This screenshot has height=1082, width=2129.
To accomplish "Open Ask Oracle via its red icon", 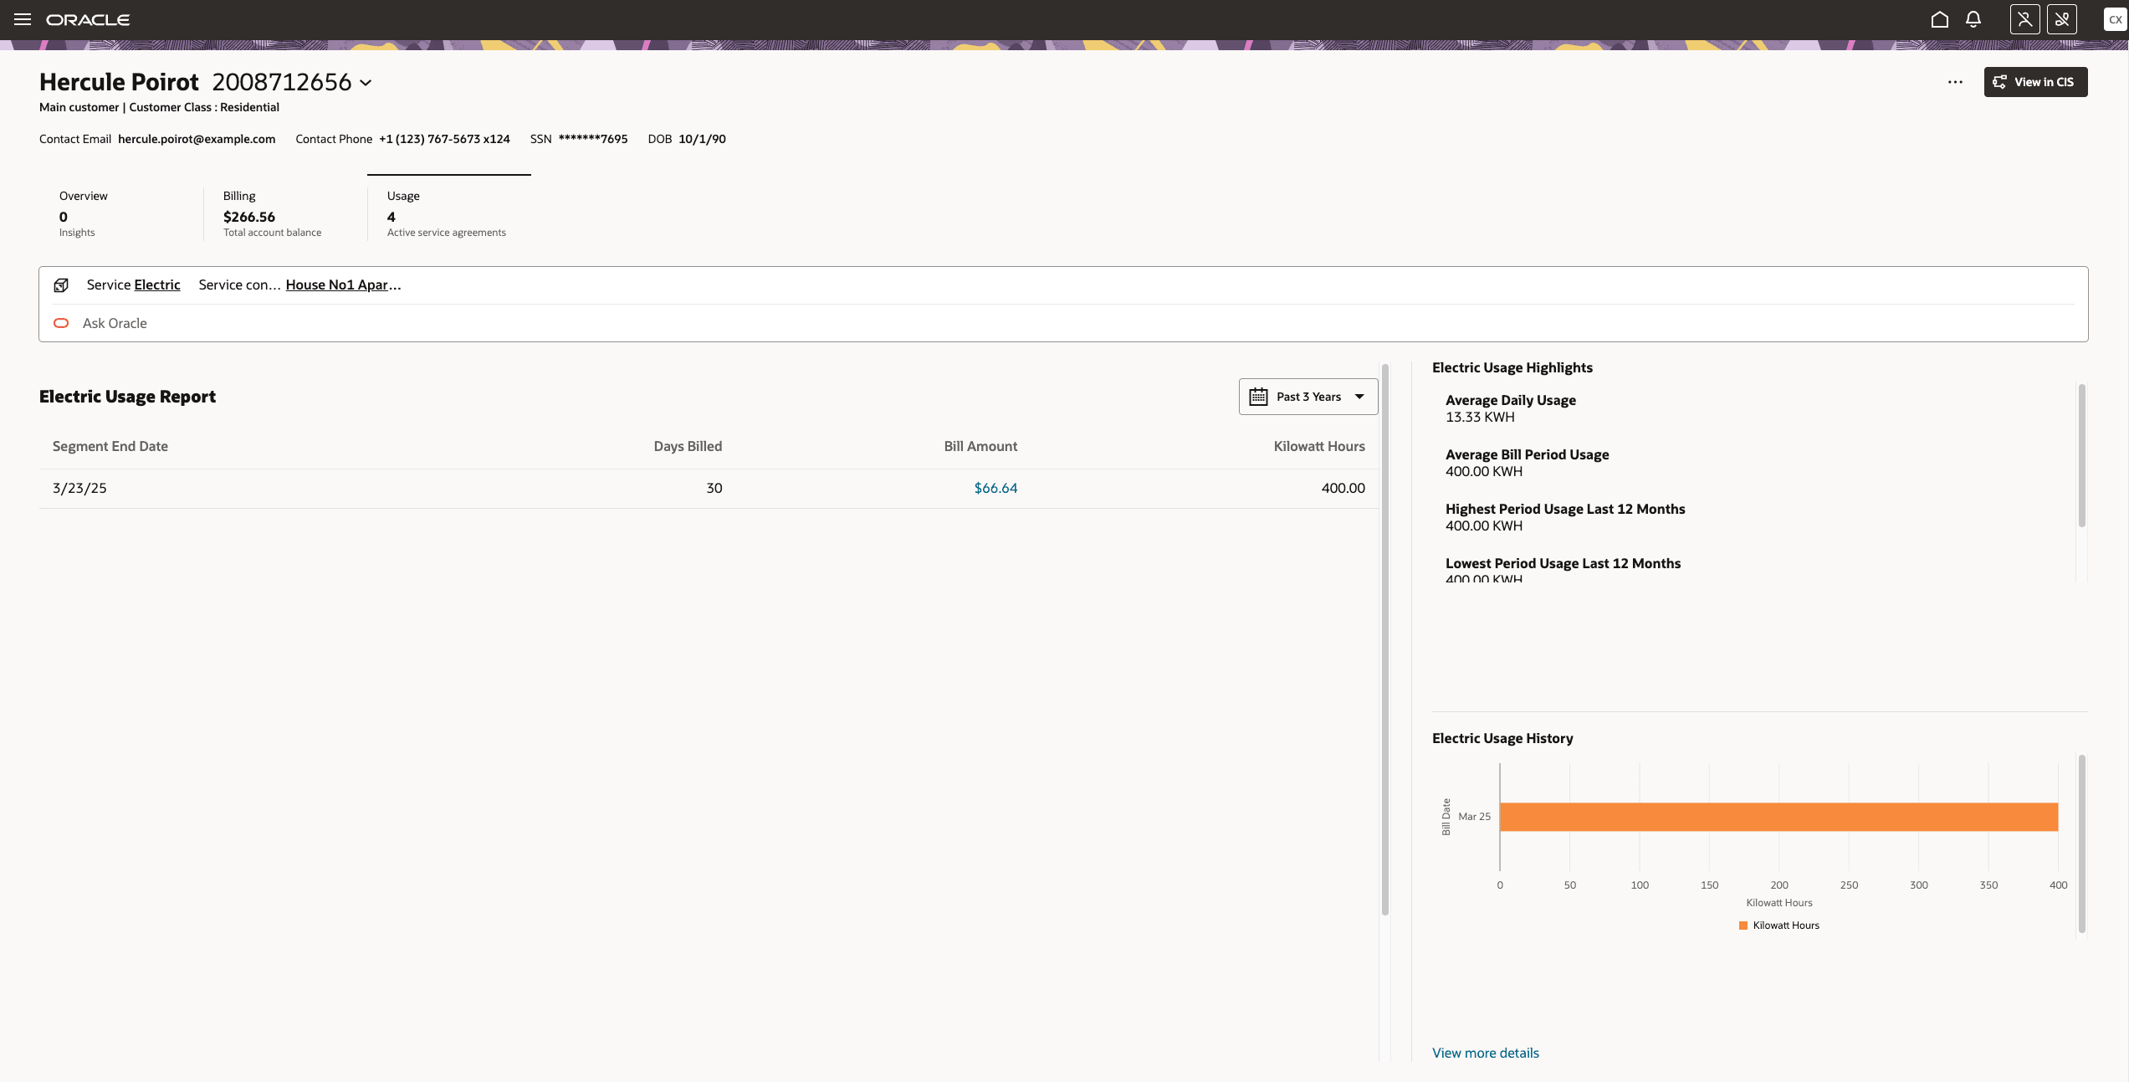I will pyautogui.click(x=61, y=323).
